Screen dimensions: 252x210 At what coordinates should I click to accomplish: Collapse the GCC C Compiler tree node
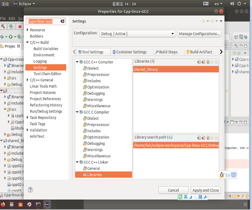point(77,112)
